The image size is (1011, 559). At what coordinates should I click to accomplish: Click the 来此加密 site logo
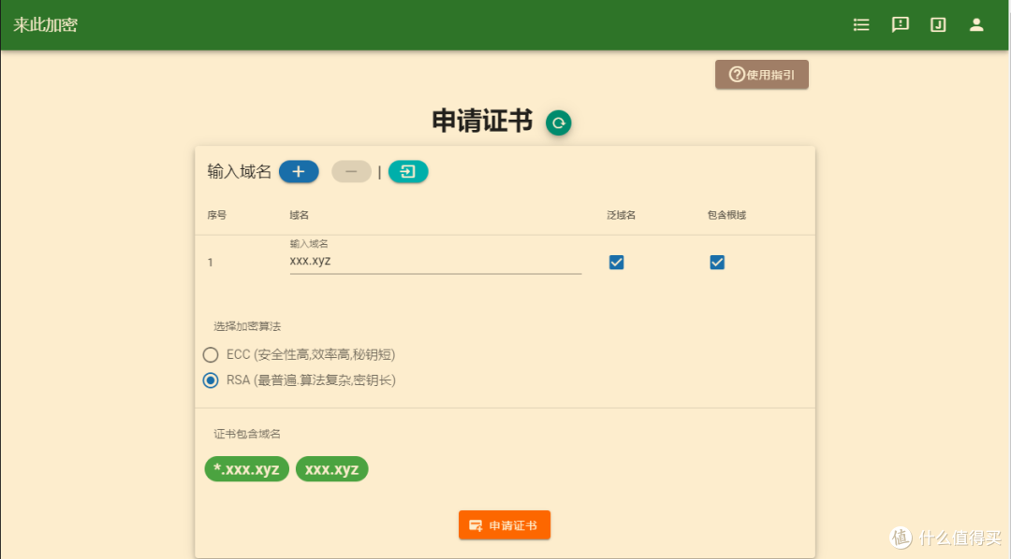pyautogui.click(x=45, y=24)
